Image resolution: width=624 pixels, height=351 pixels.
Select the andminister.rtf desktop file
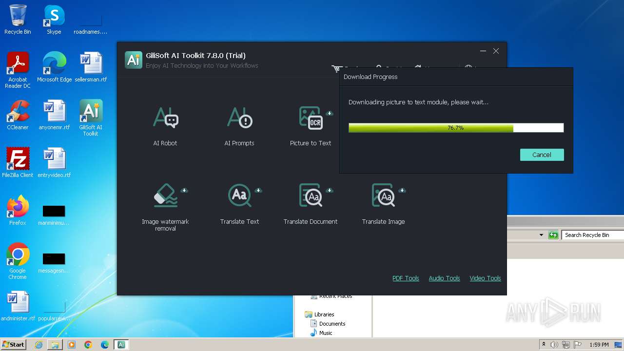click(x=18, y=306)
